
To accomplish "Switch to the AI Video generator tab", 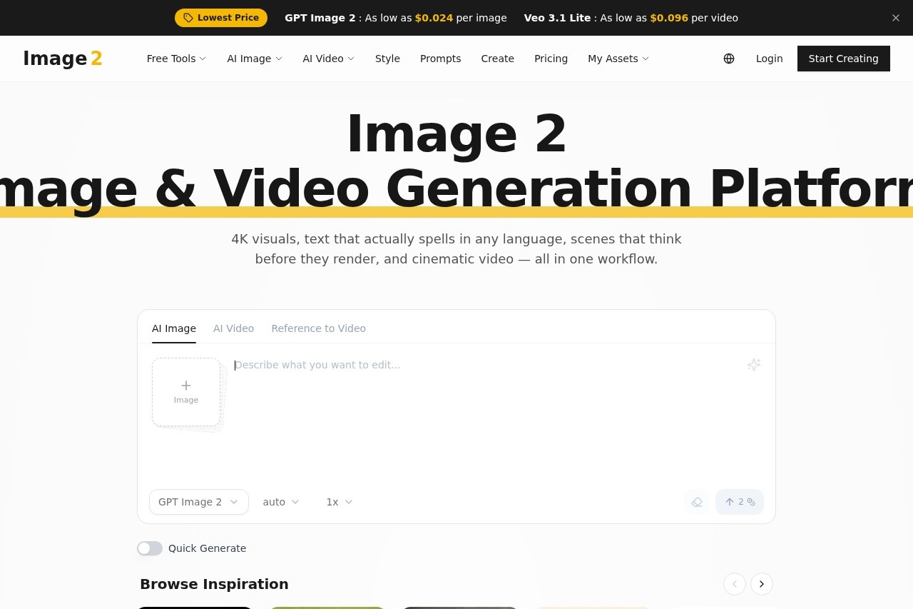I will pos(233,328).
